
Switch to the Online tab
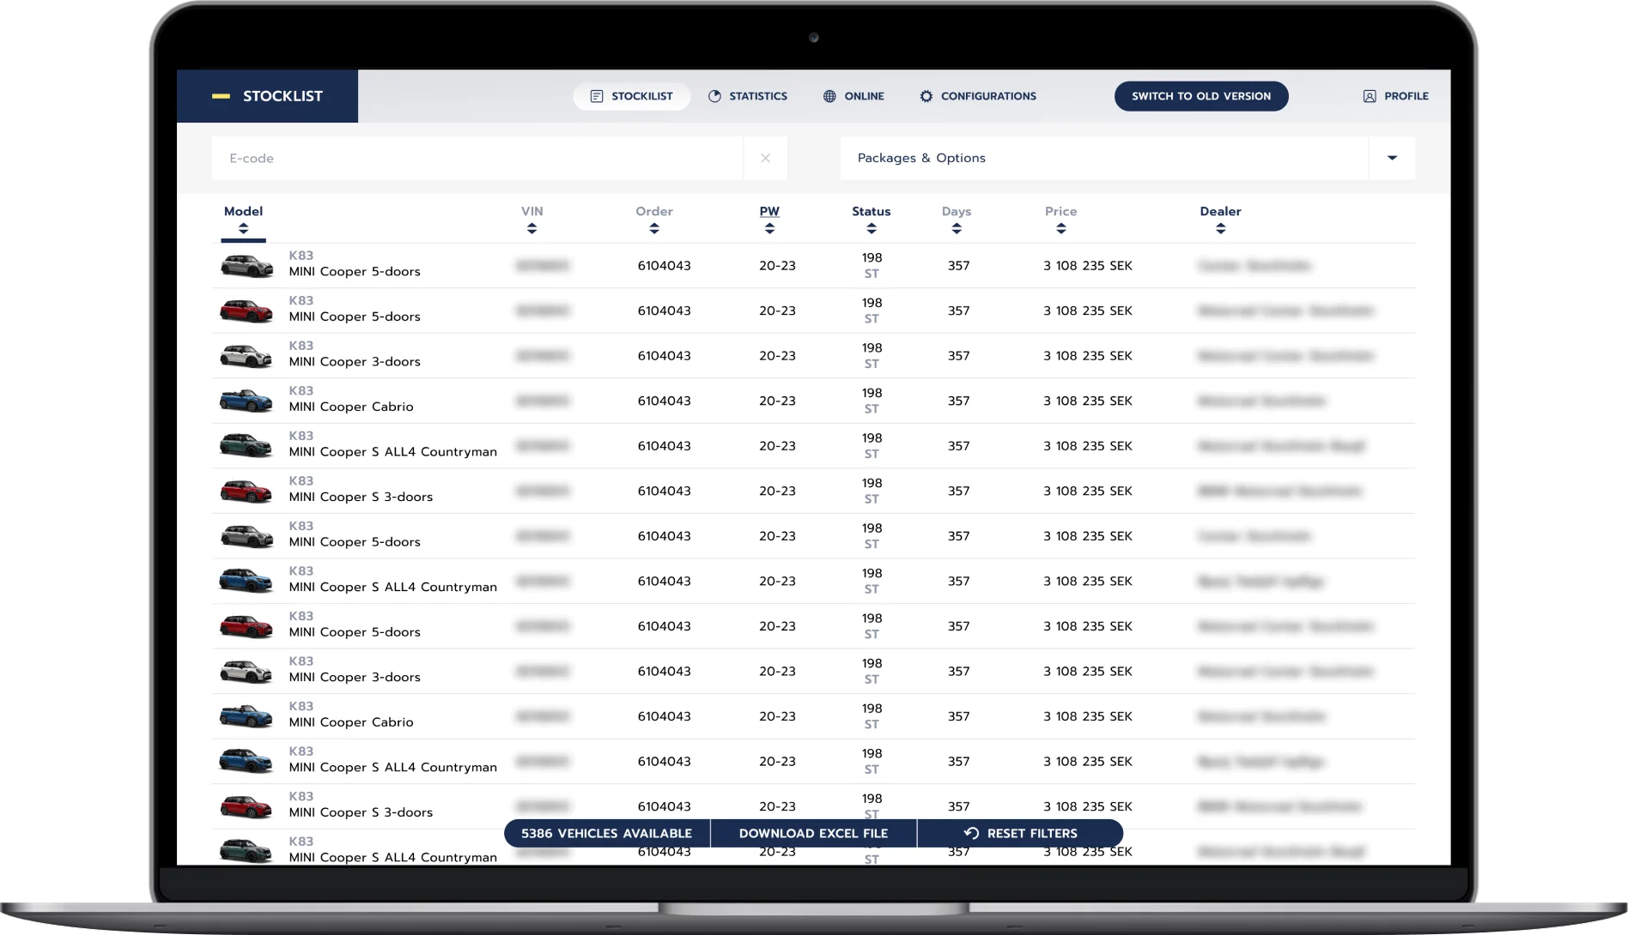click(853, 96)
